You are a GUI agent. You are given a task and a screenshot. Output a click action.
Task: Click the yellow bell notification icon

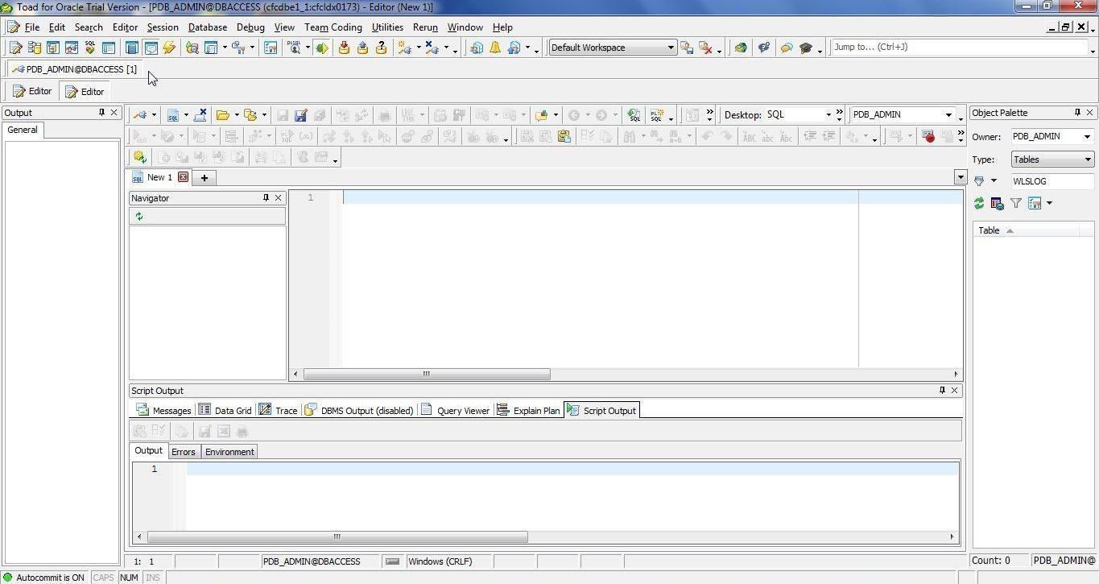(x=495, y=48)
